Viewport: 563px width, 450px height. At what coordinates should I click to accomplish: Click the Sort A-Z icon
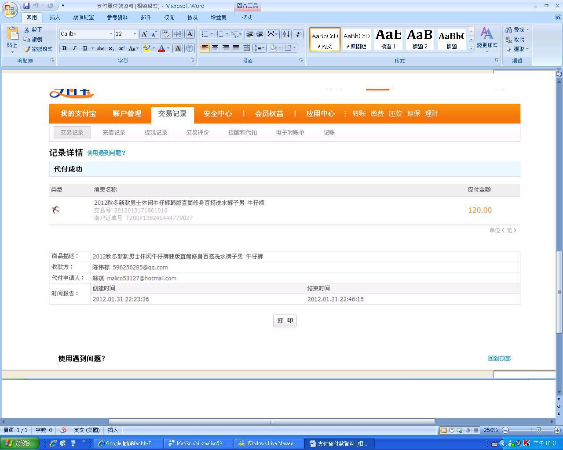click(286, 34)
